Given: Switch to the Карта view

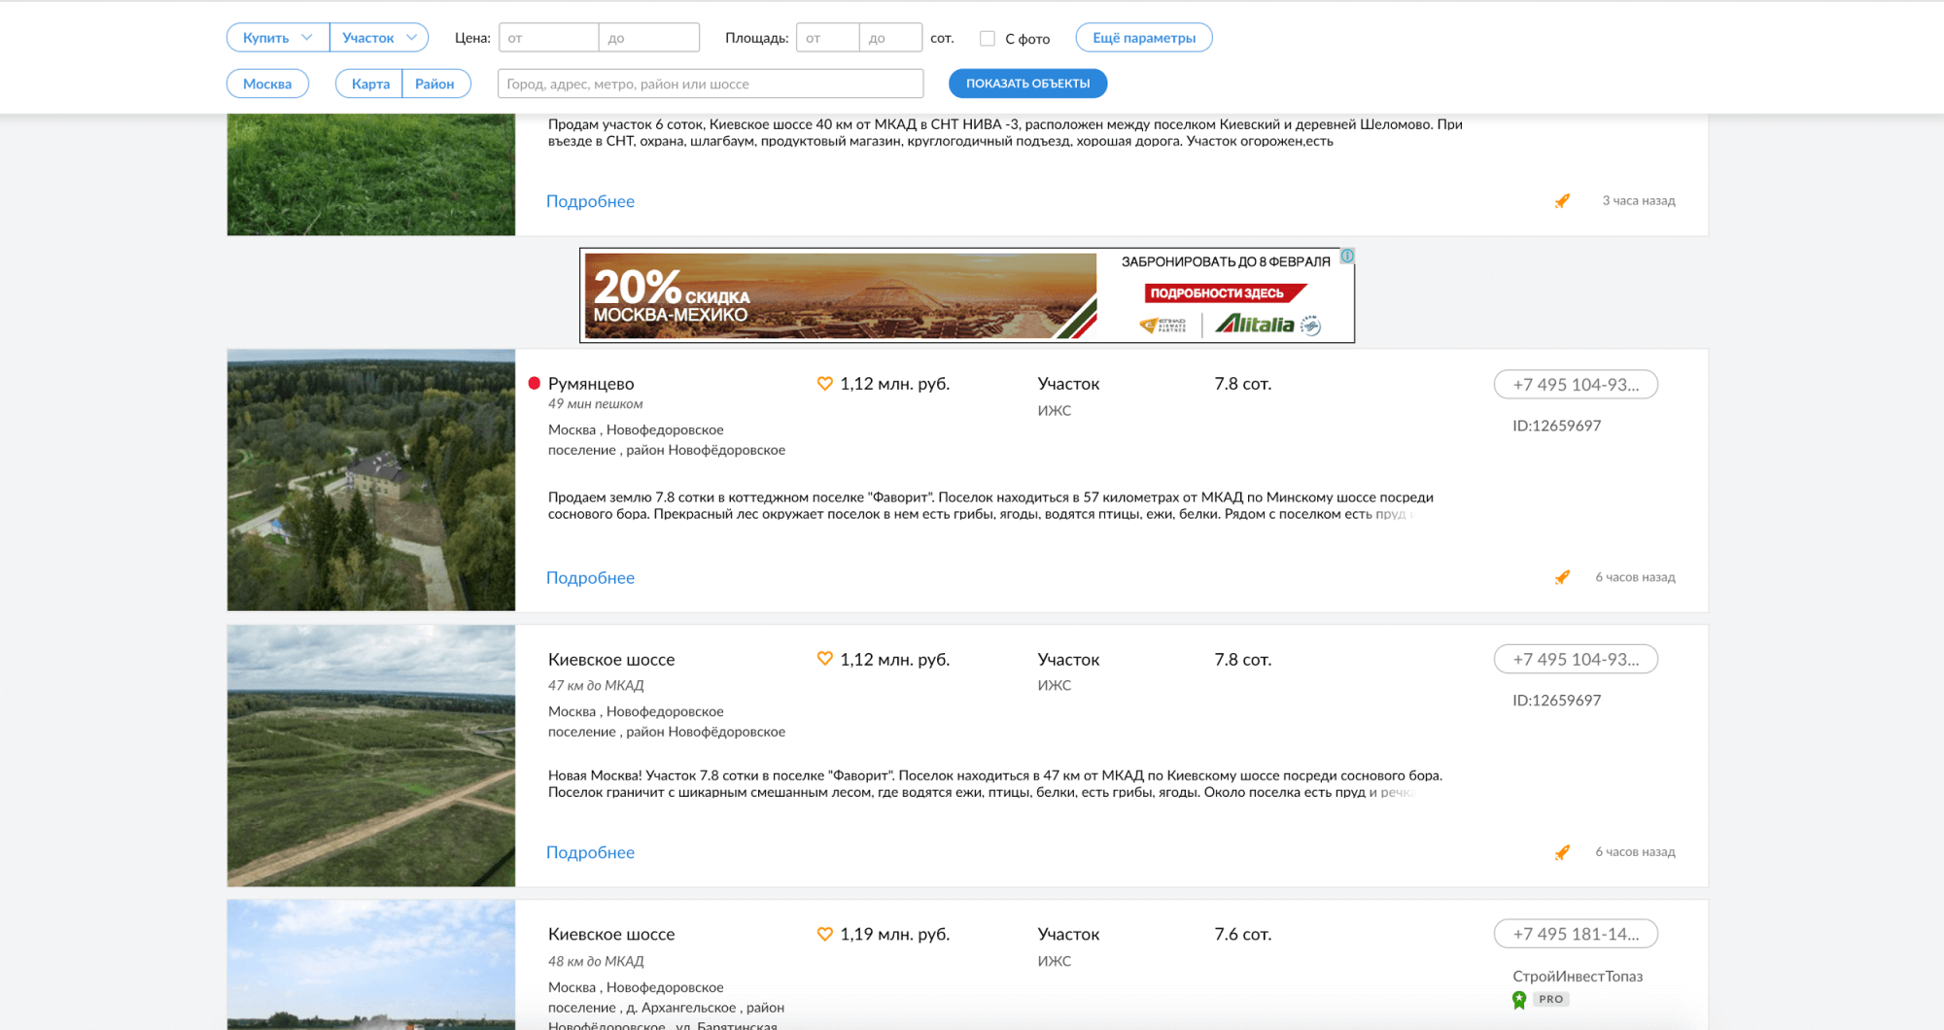Looking at the screenshot, I should [369, 84].
